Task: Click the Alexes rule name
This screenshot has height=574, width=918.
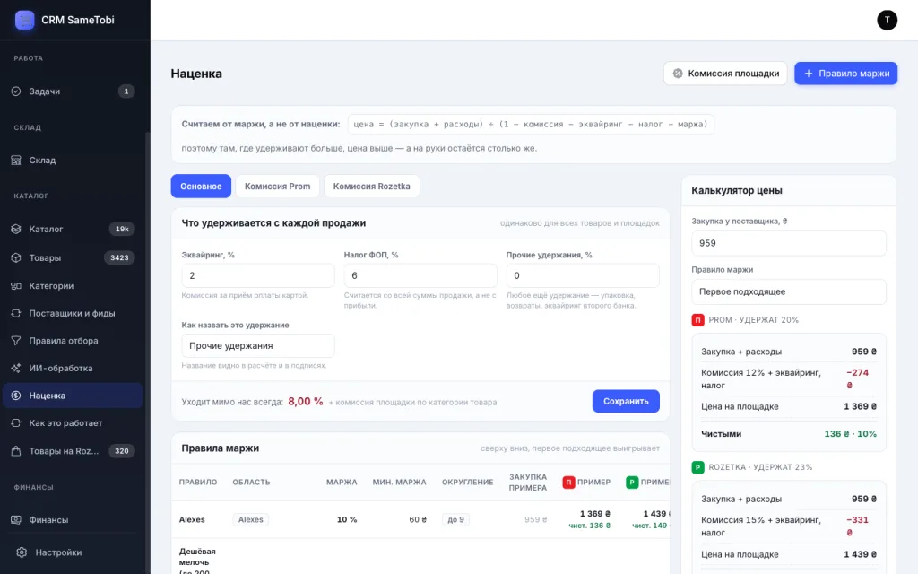Action: (192, 519)
